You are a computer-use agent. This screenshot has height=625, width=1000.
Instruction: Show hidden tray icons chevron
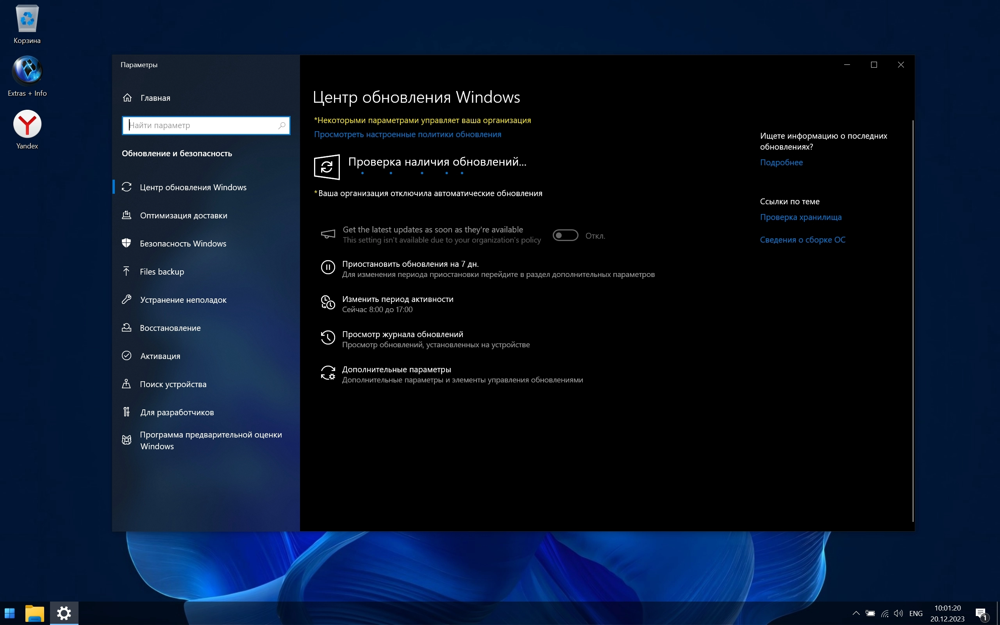(x=856, y=613)
